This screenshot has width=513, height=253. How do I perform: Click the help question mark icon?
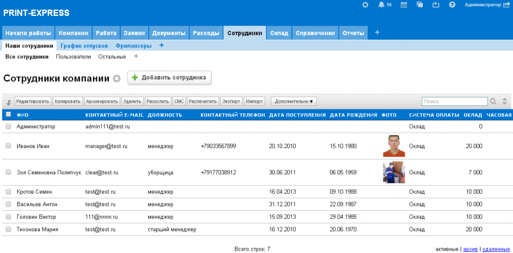(x=452, y=5)
